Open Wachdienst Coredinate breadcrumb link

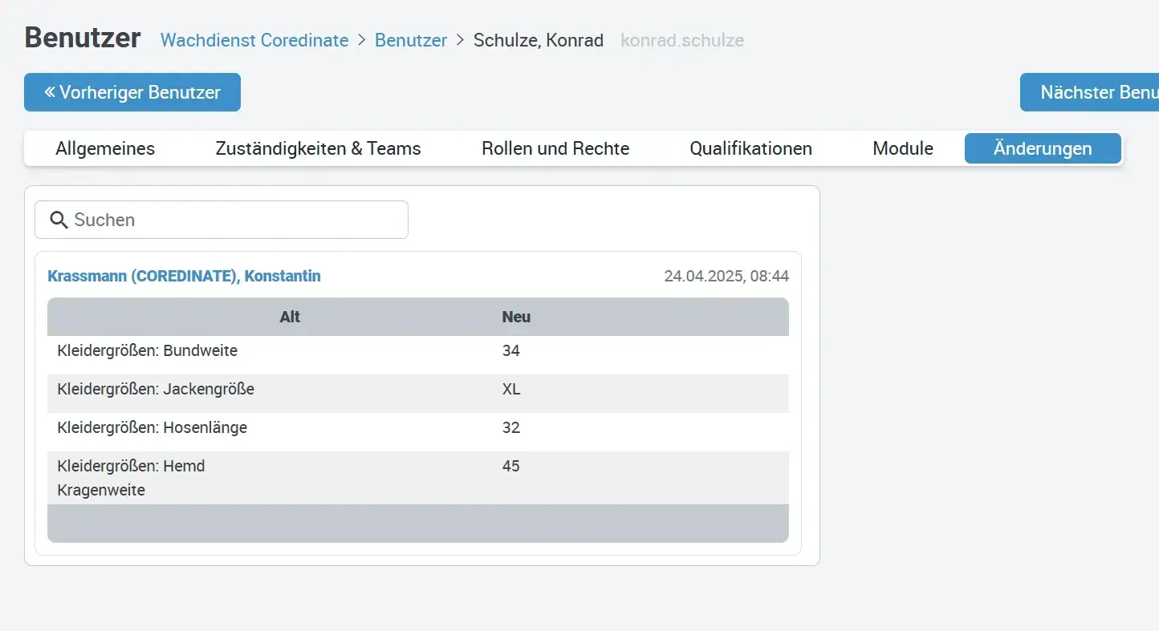click(x=254, y=40)
